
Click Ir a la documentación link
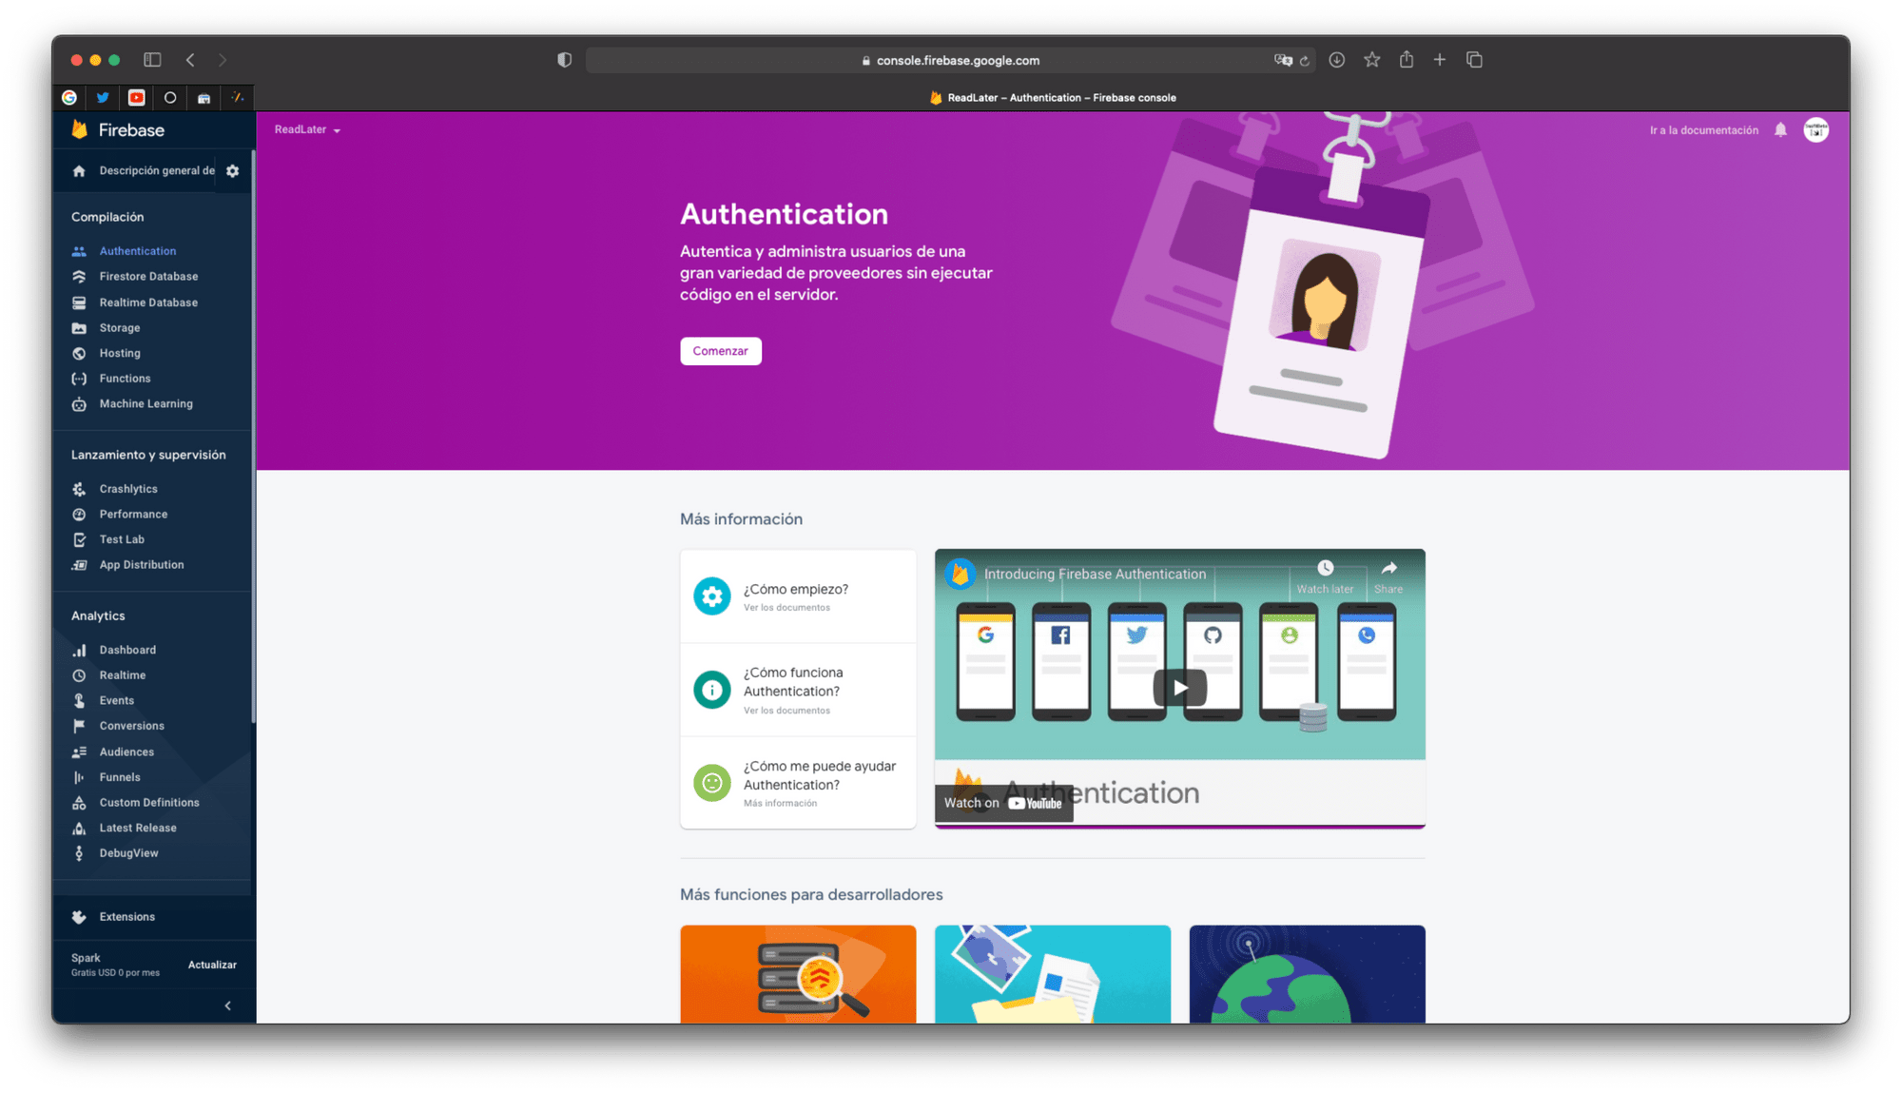click(1703, 130)
